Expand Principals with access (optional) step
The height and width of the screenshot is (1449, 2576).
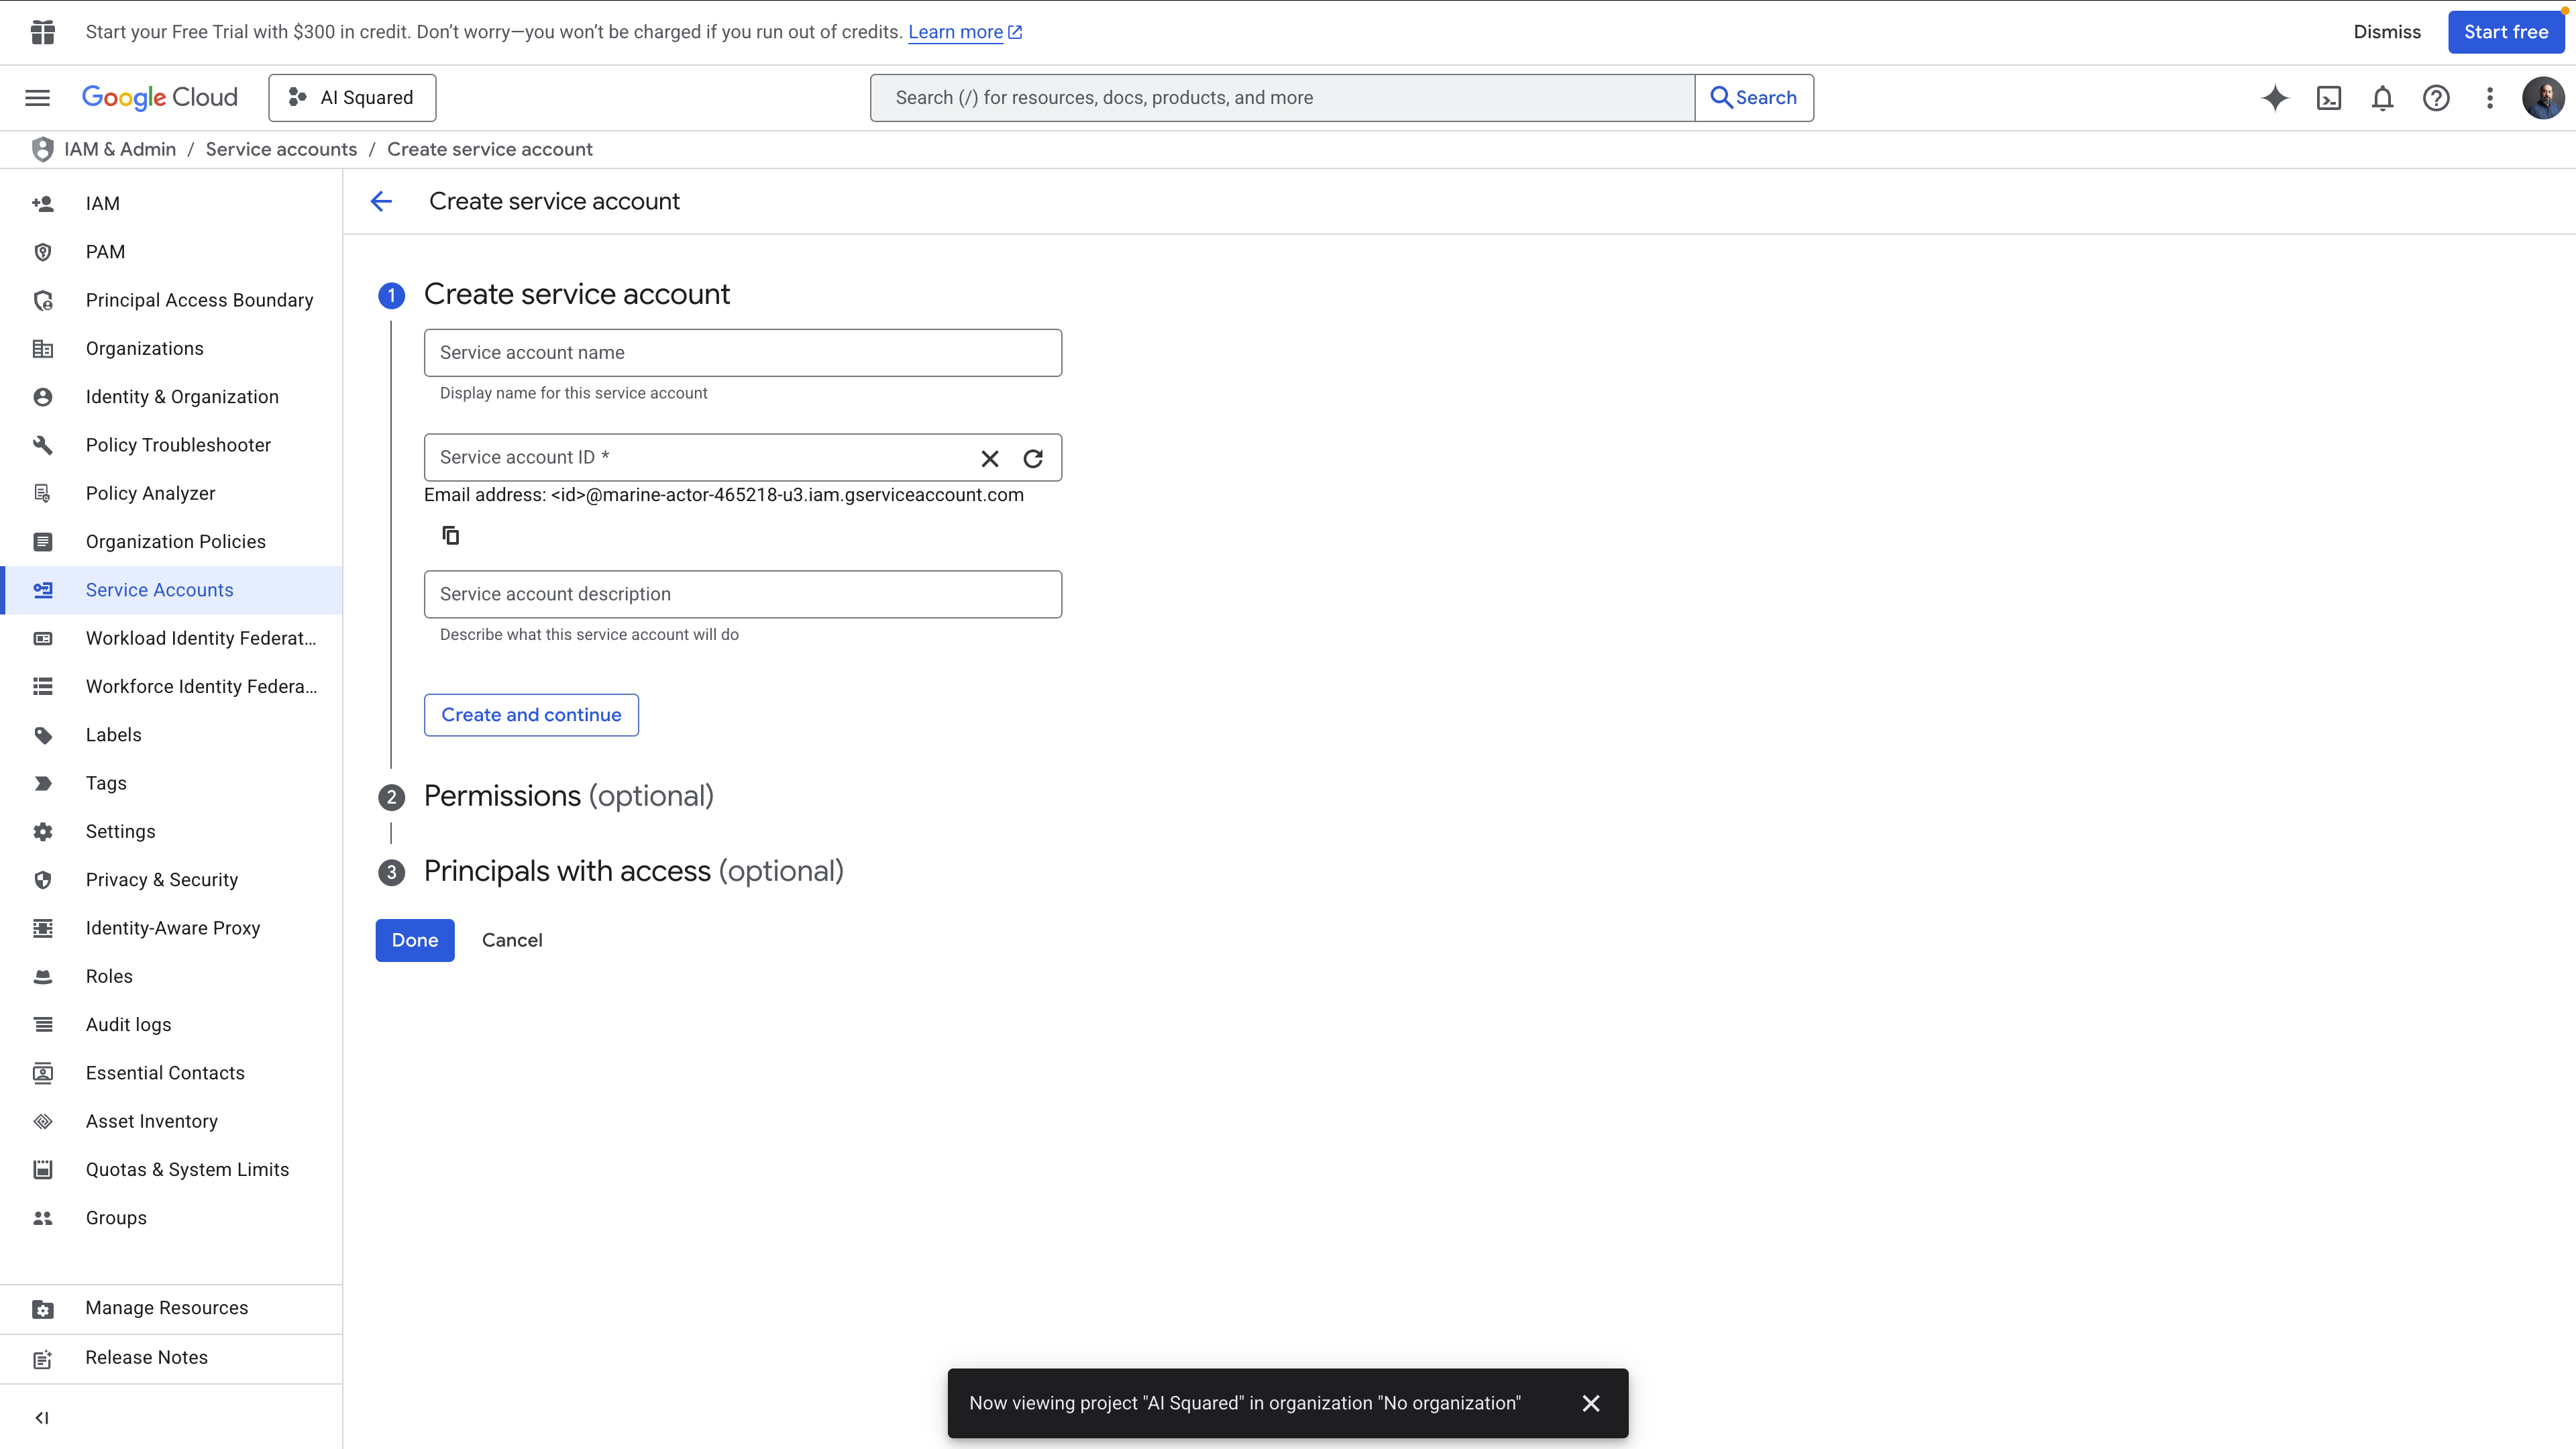pos(633,871)
